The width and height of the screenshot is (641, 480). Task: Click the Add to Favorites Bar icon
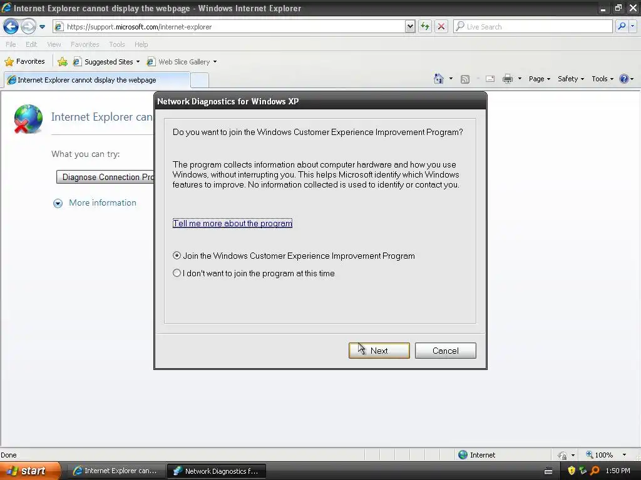tap(63, 62)
